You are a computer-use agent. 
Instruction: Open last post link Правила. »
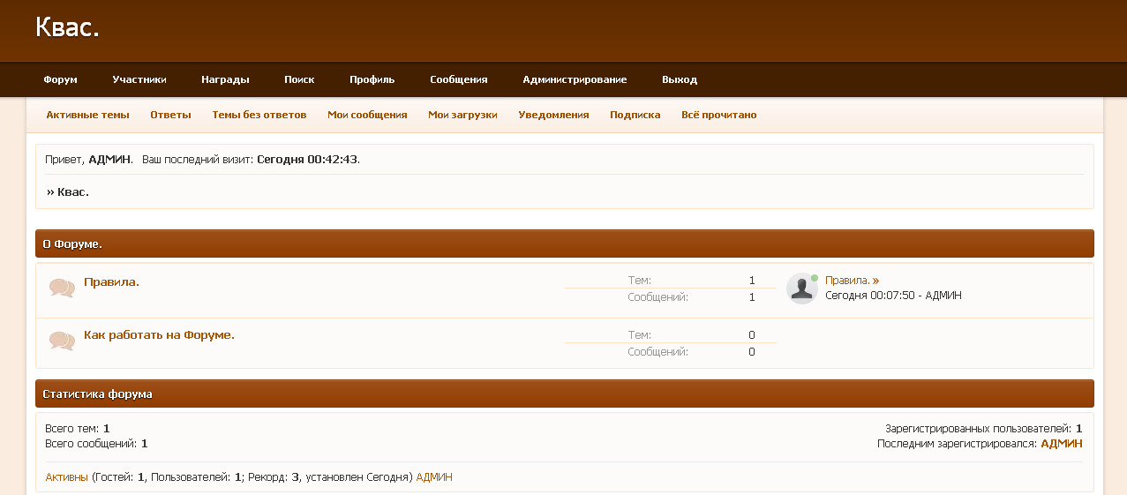(852, 281)
